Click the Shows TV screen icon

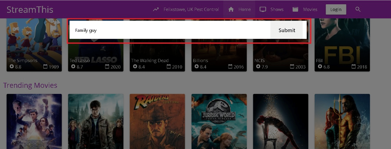tap(263, 9)
